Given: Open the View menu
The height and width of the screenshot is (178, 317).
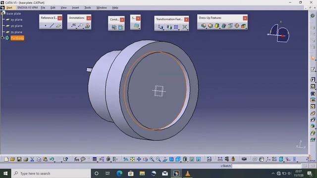Looking at the screenshot, I should pyautogui.click(x=63, y=8).
